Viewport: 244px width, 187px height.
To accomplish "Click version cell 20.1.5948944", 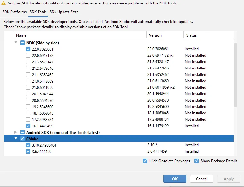I will click(x=158, y=93).
